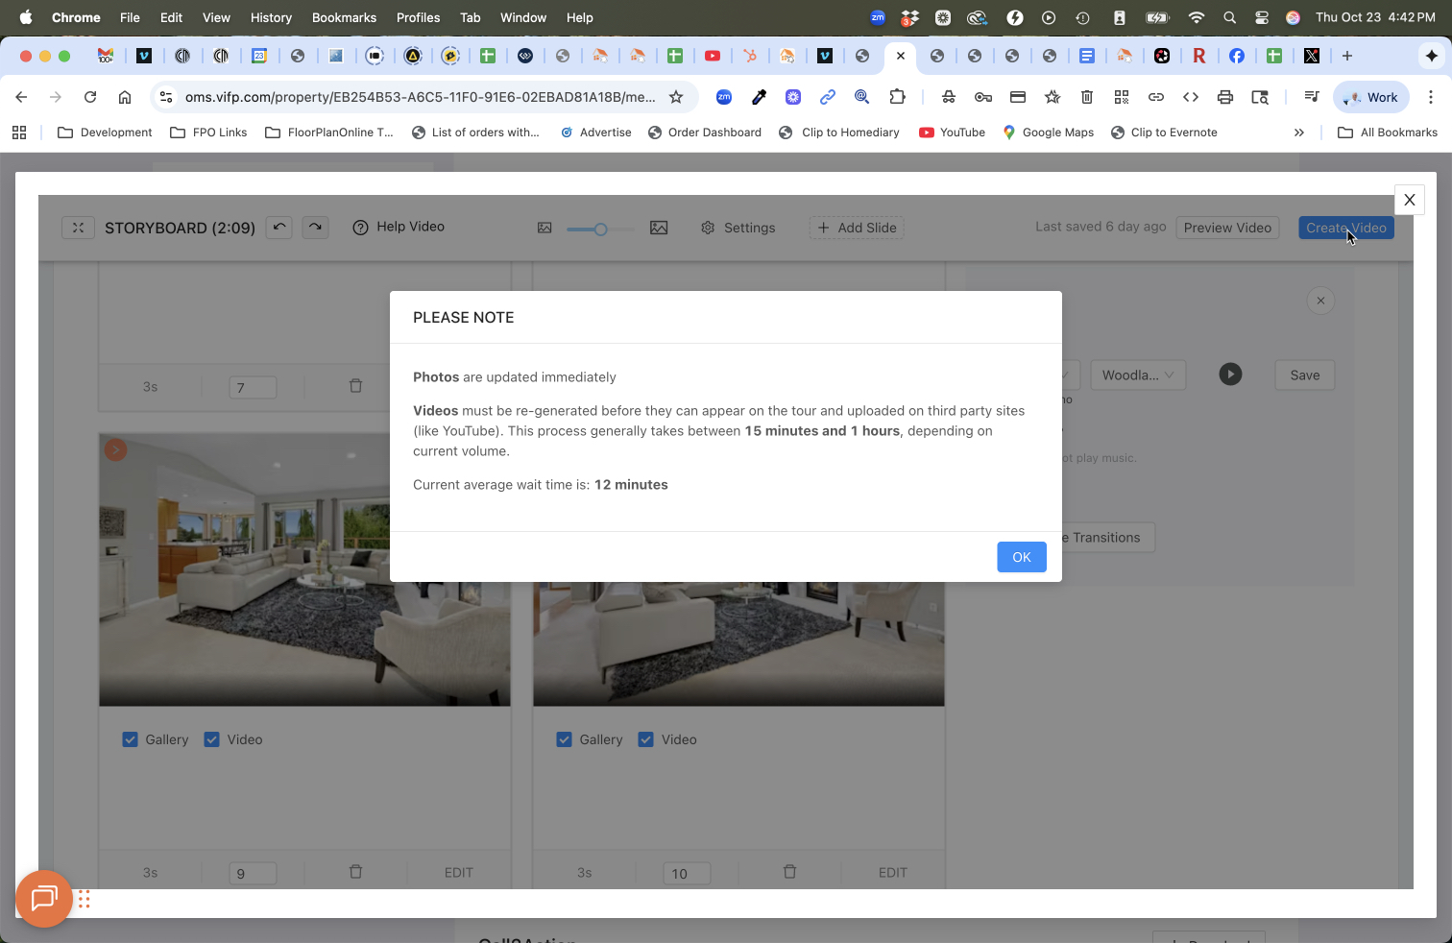Open the orange chat support bubble
Image resolution: width=1452 pixels, height=943 pixels.
(44, 899)
